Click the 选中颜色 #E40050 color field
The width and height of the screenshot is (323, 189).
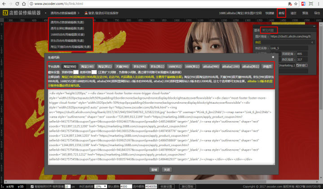(x=151, y=186)
